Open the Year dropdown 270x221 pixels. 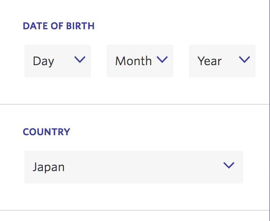222,61
